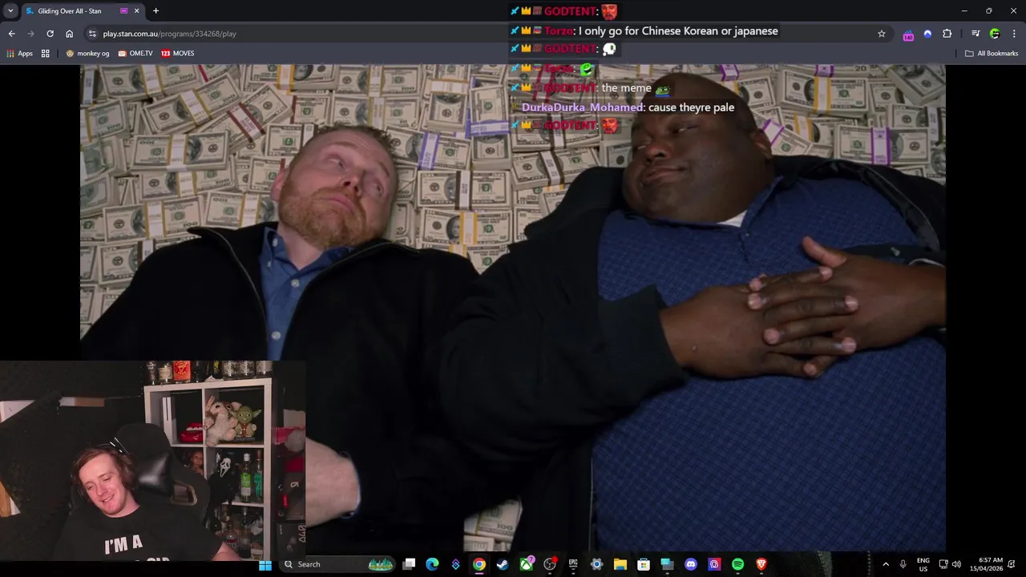
Task: Open the teal stacked-windows app on taskbar
Action: coord(667,564)
